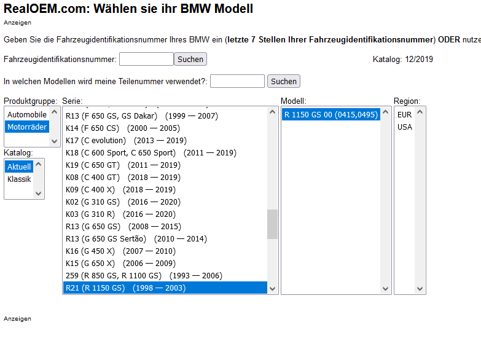Select K09 (C 400 X) series
Screen dimensions: 481x341
[x=165, y=190]
